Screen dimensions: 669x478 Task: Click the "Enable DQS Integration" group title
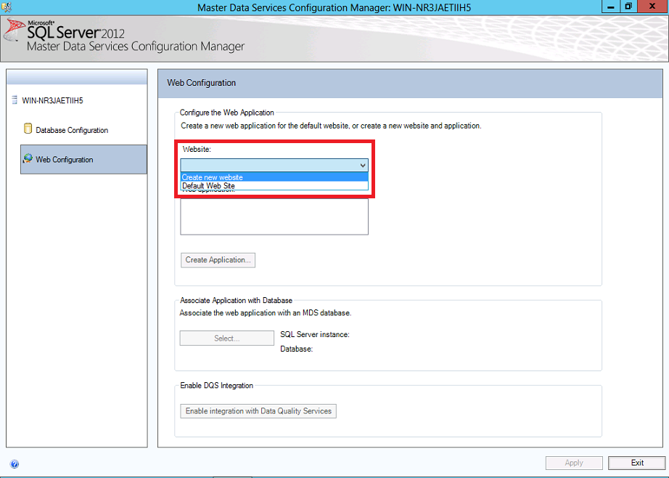216,385
